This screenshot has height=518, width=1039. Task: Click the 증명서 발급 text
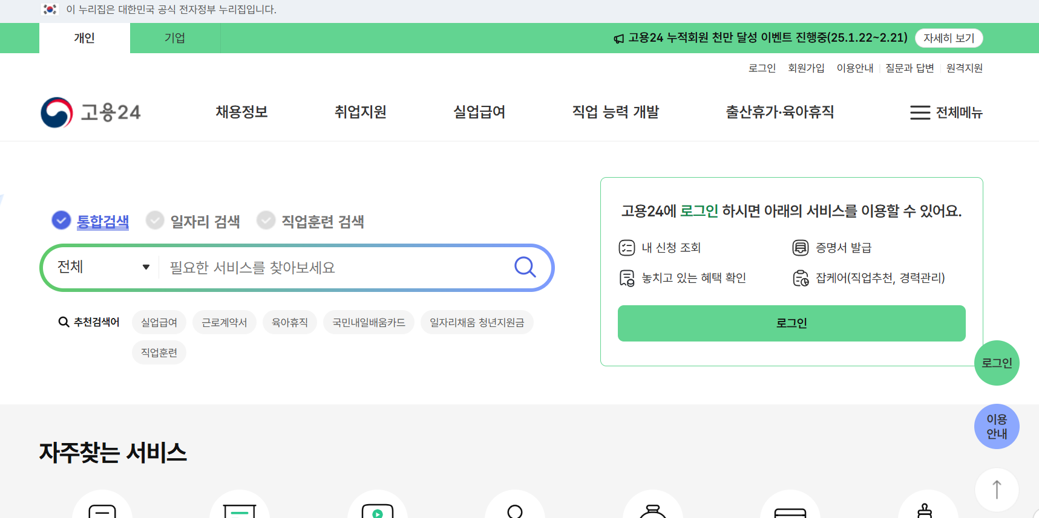[x=844, y=248]
